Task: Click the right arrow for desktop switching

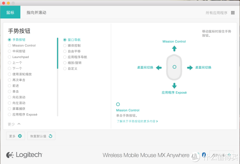Action: (190, 68)
